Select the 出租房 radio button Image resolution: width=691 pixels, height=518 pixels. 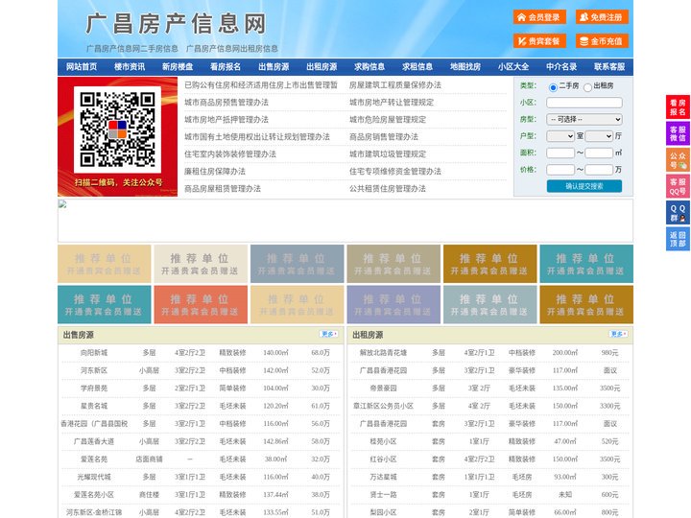(x=587, y=87)
